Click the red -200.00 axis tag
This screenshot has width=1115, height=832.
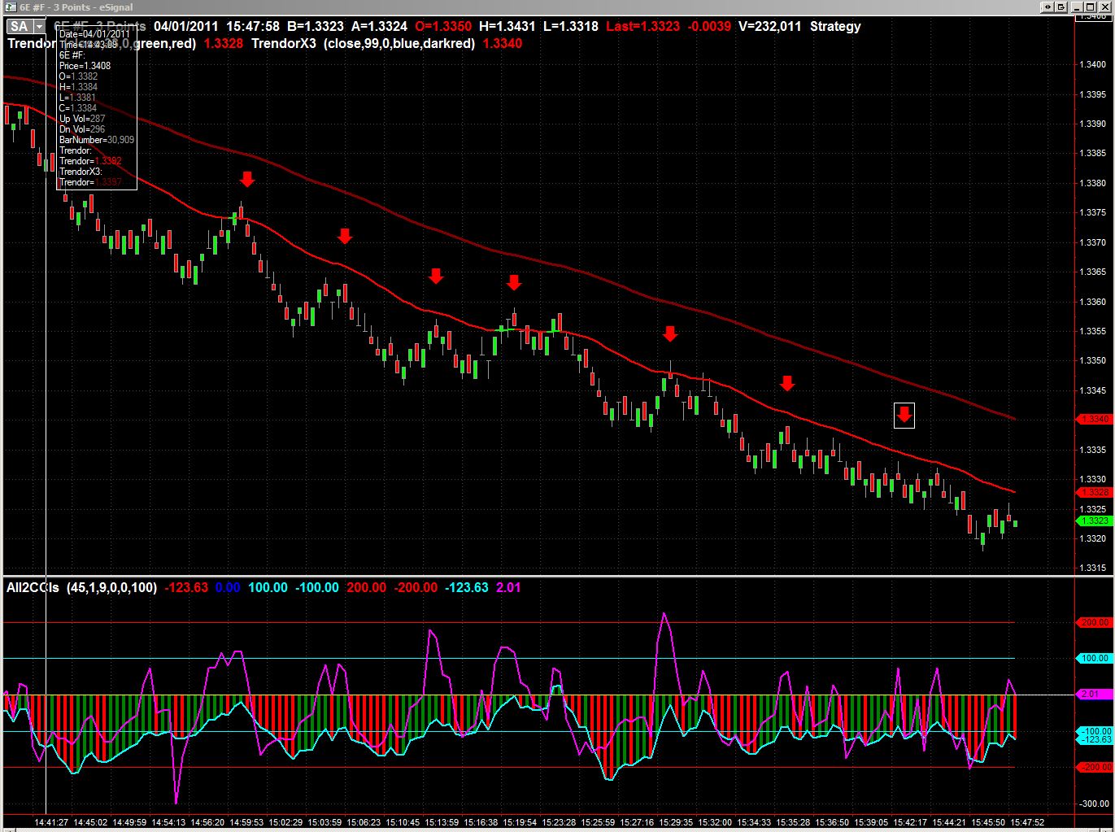pyautogui.click(x=1094, y=767)
